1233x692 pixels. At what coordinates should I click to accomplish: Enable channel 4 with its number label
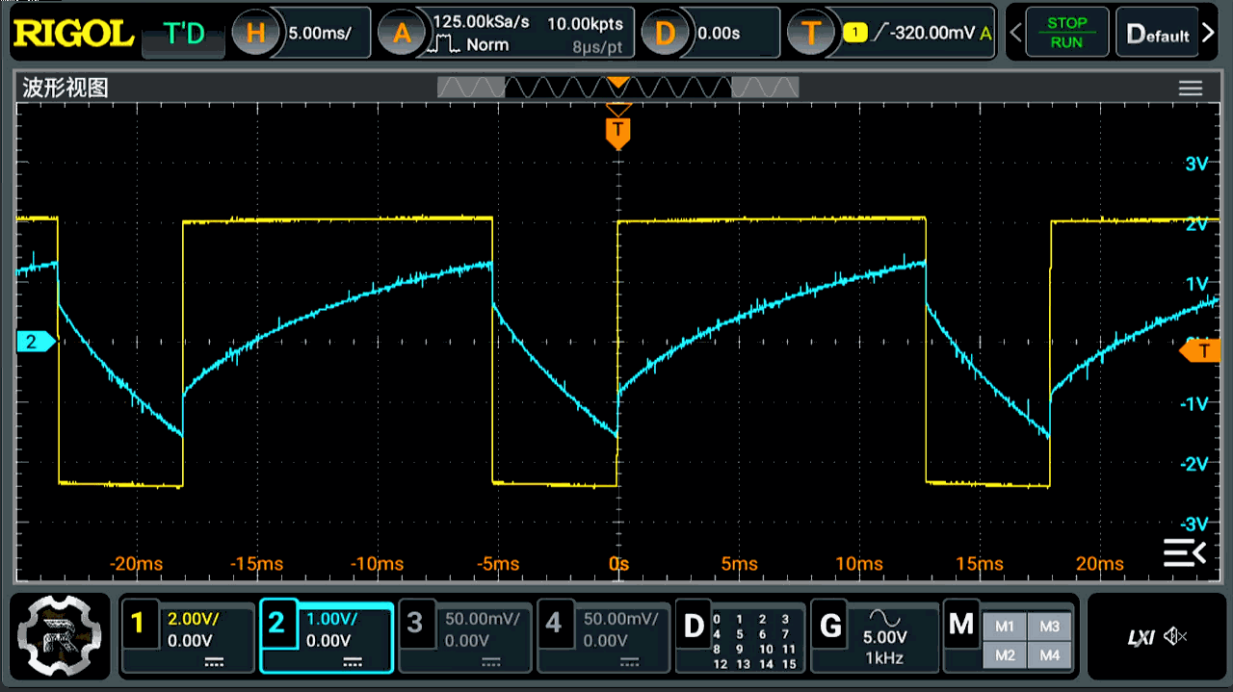point(554,624)
